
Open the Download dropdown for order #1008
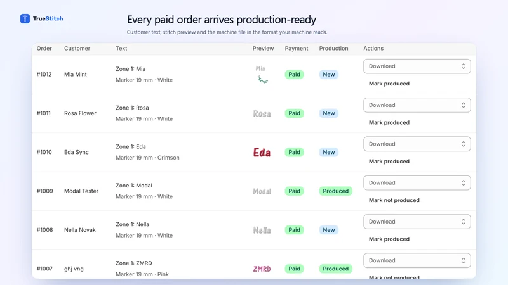(x=417, y=221)
